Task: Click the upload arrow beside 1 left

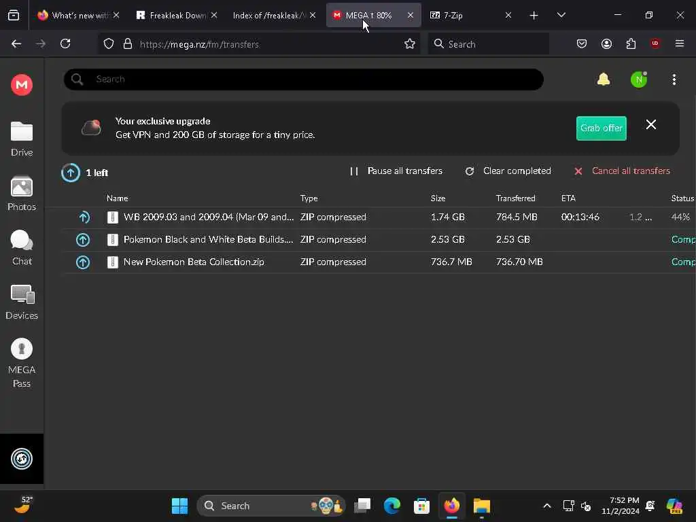Action: [x=71, y=173]
